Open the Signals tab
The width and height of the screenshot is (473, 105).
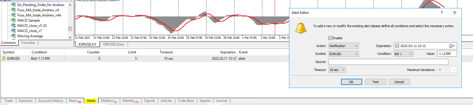click(149, 101)
